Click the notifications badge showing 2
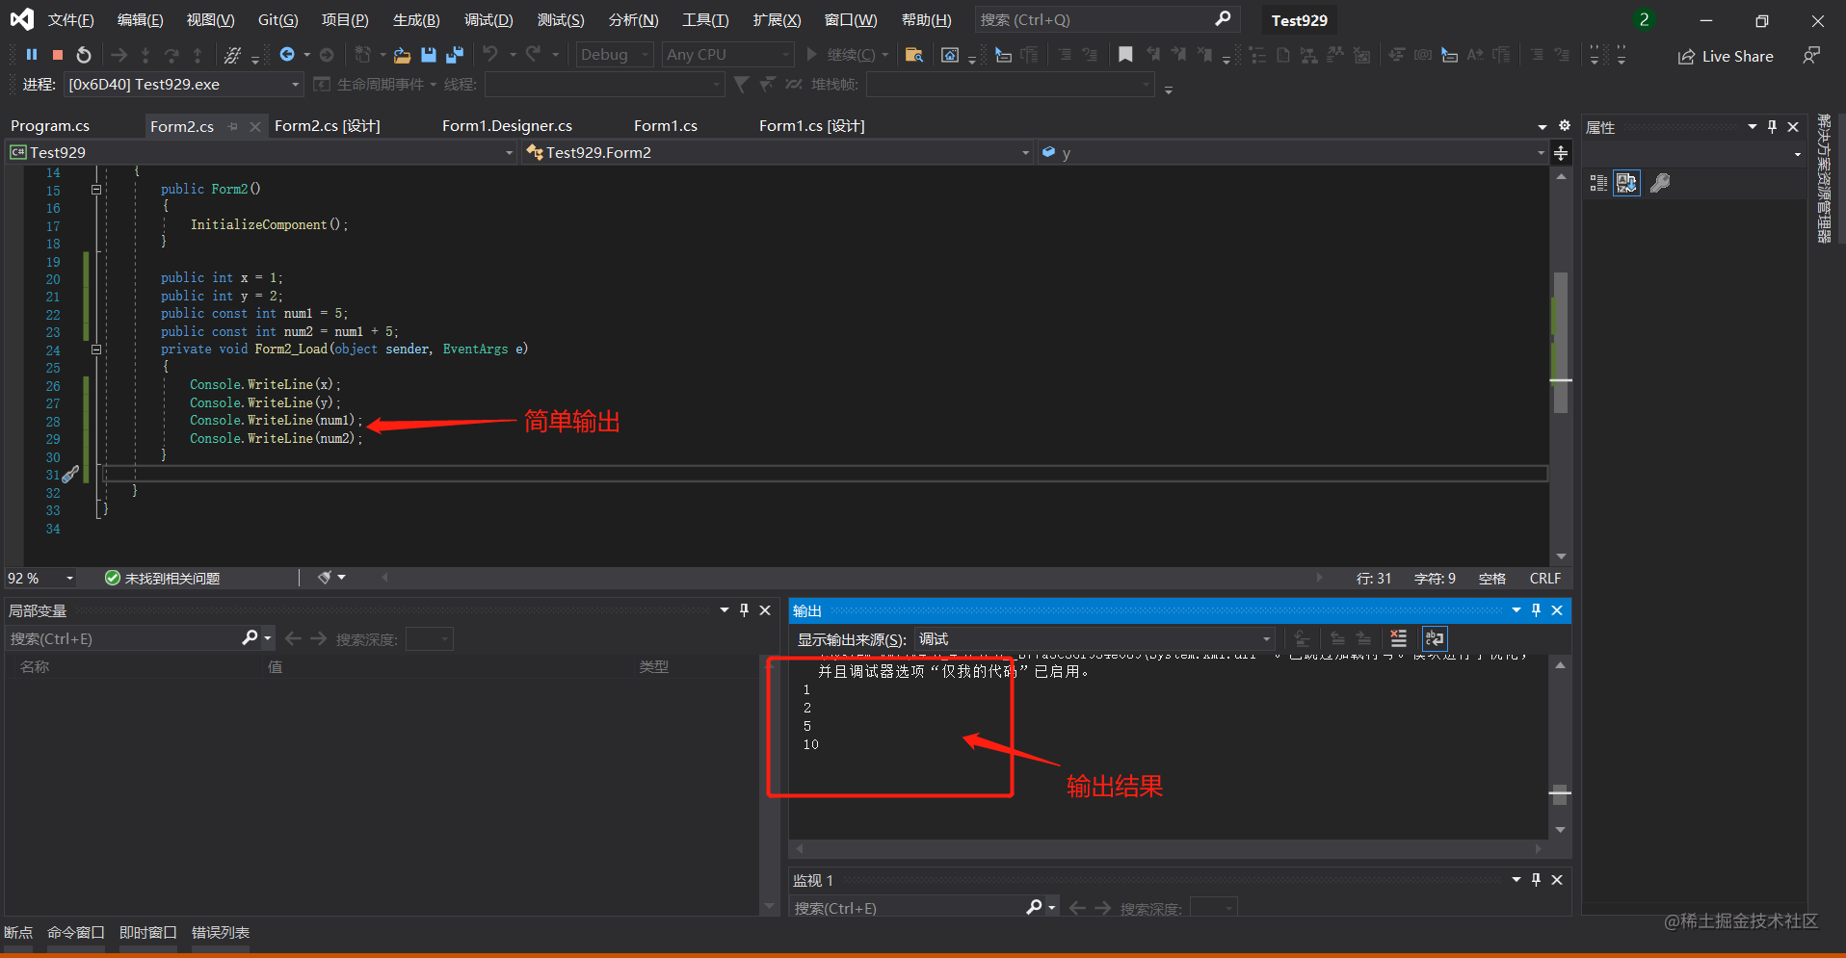Viewport: 1846px width, 958px height. tap(1644, 19)
